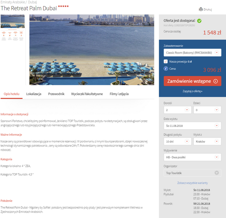The image size is (226, 218).
Task: Click the hotel title The Retreat Palm Dubai
Action: pos(29,8)
